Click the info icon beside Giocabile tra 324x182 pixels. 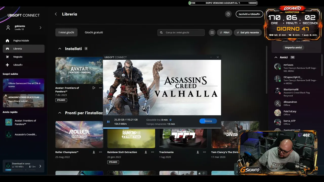point(170,120)
